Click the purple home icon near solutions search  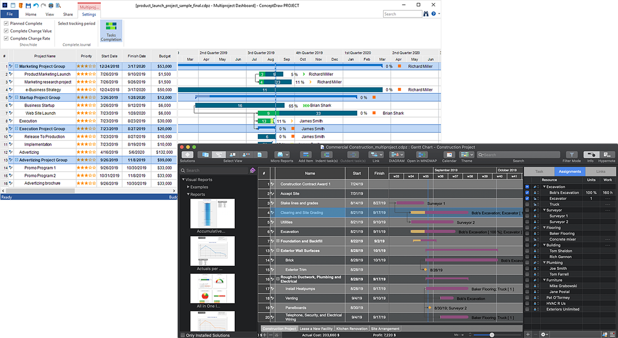[253, 170]
